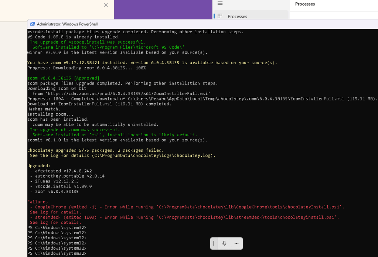Click the 'Hashes match.' line
Screen dimensions: 378x257
[x=44, y=109]
